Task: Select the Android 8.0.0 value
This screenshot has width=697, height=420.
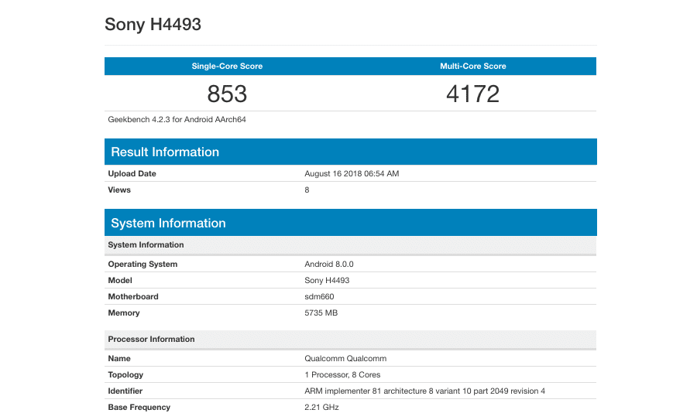Action: pos(329,265)
